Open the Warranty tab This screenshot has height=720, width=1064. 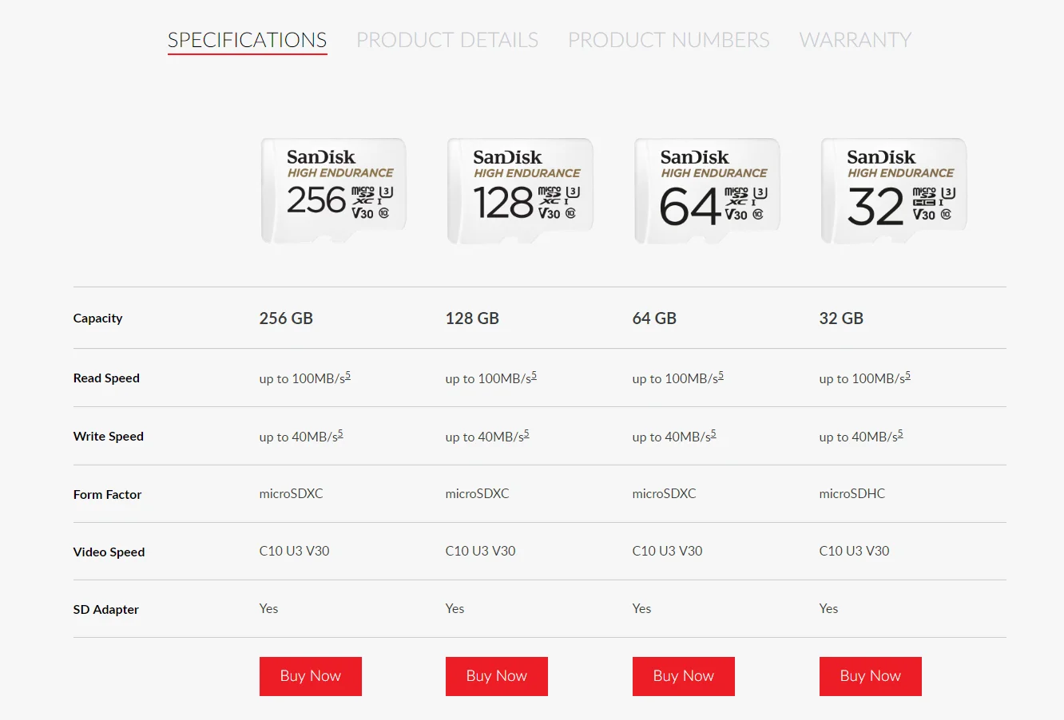click(x=855, y=40)
